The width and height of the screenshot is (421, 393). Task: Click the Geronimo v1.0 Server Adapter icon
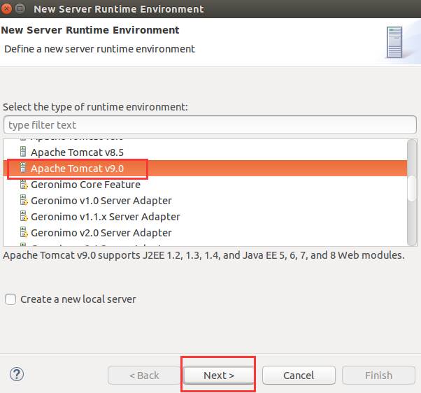pyautogui.click(x=24, y=201)
